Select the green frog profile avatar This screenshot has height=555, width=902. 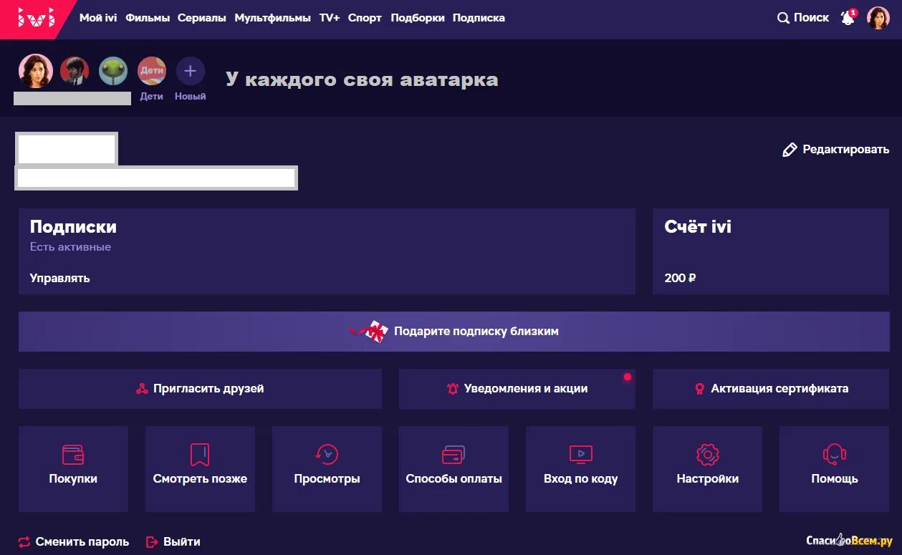tap(113, 72)
